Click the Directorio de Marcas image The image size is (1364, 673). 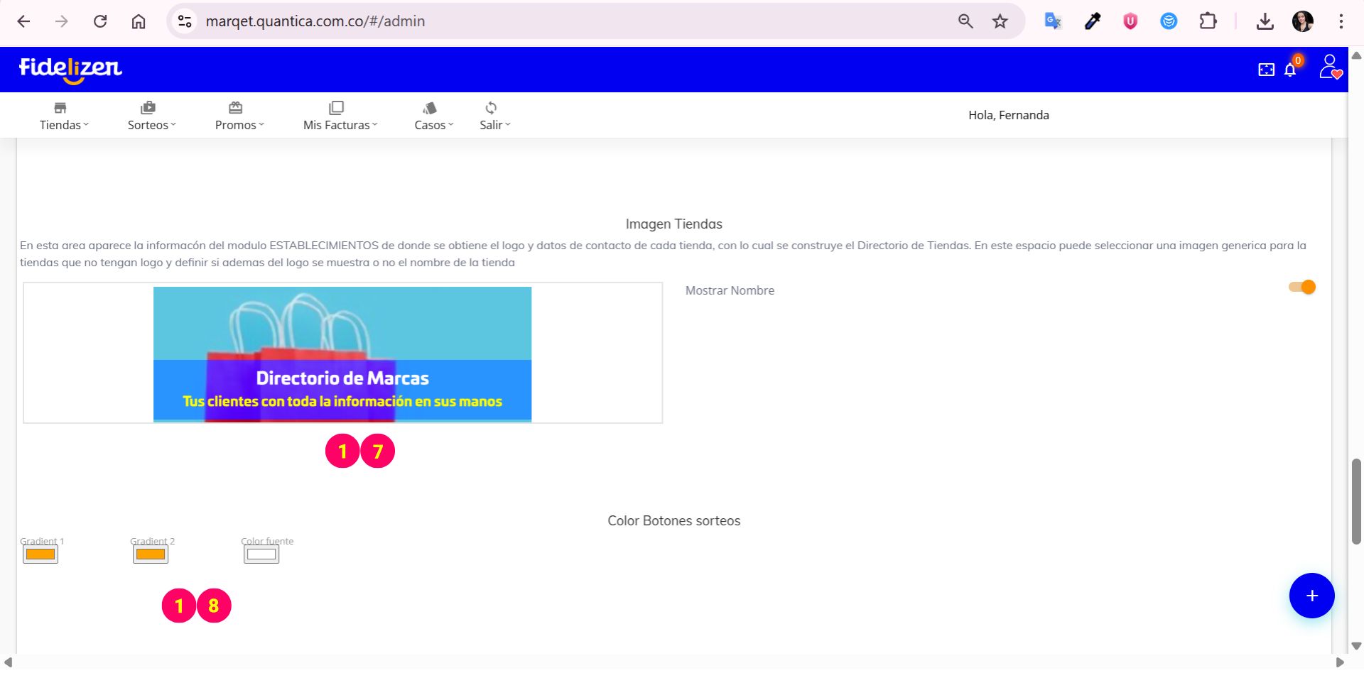coord(342,354)
